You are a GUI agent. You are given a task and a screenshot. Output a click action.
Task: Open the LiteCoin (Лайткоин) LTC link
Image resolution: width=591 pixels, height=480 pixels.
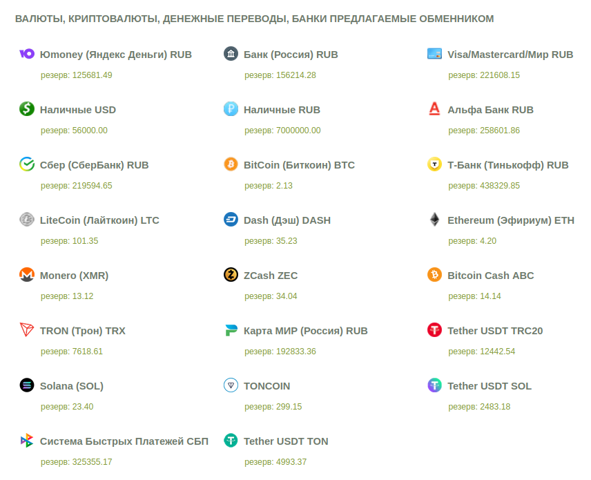click(99, 220)
